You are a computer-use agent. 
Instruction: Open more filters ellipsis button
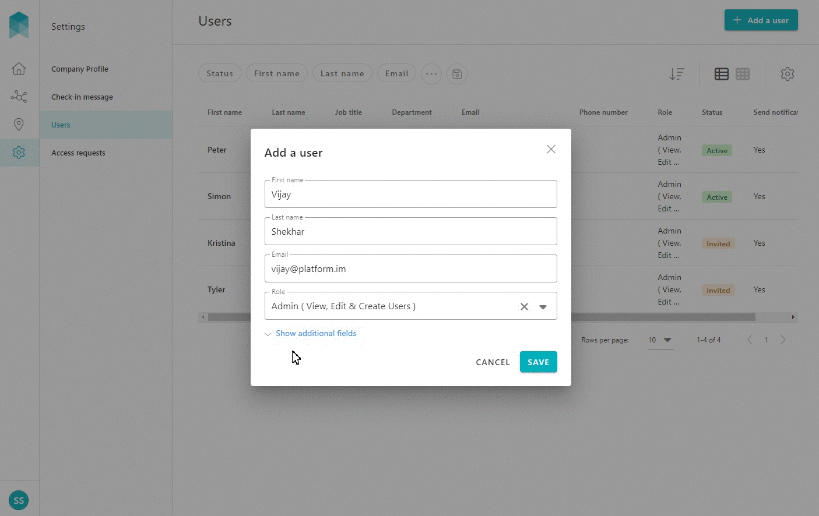431,74
